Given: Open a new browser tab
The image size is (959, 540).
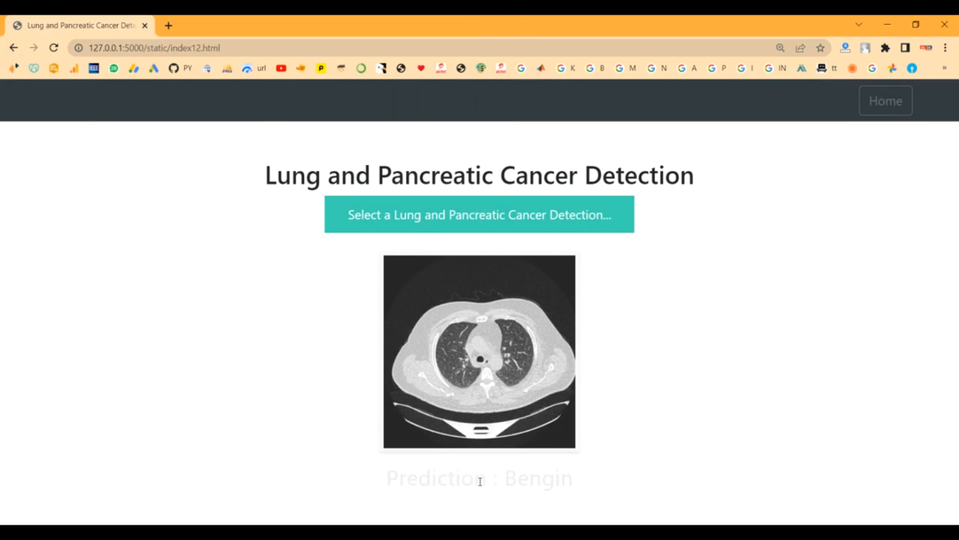Looking at the screenshot, I should click(x=169, y=26).
